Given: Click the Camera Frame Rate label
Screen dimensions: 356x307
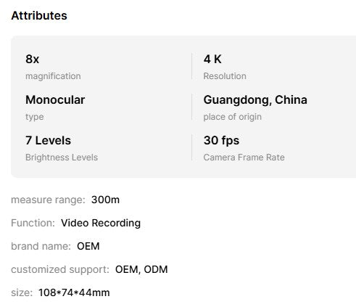Looking at the screenshot, I should (x=244, y=157).
